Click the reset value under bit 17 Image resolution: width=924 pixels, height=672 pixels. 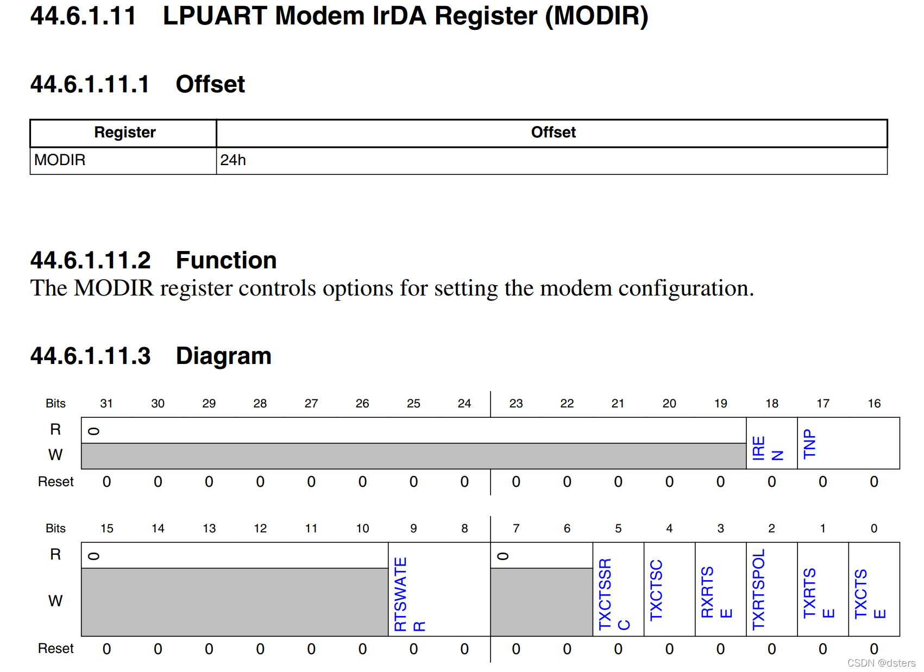tap(823, 482)
